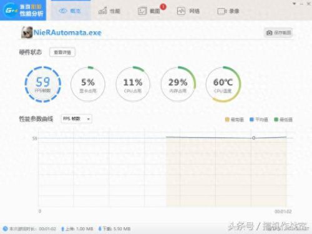Click the view details button beside hardware status

pos(62,52)
